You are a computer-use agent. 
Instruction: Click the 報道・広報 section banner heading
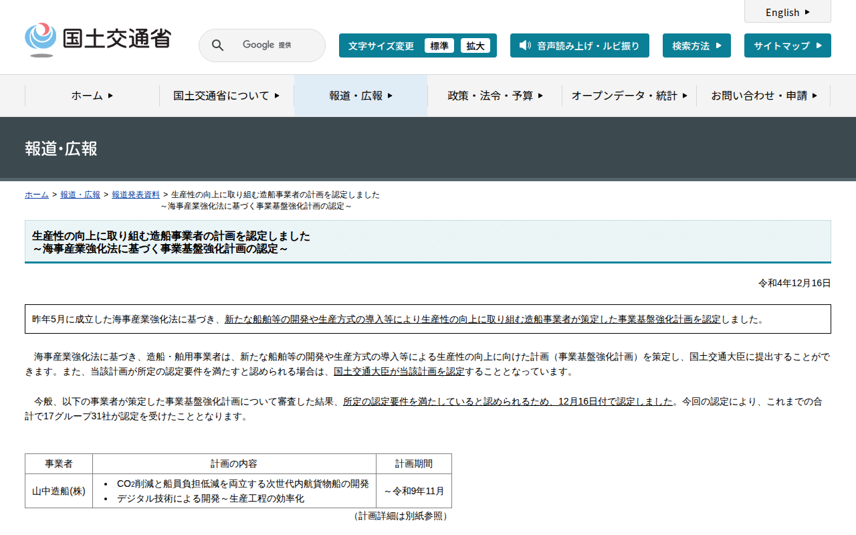tap(61, 148)
